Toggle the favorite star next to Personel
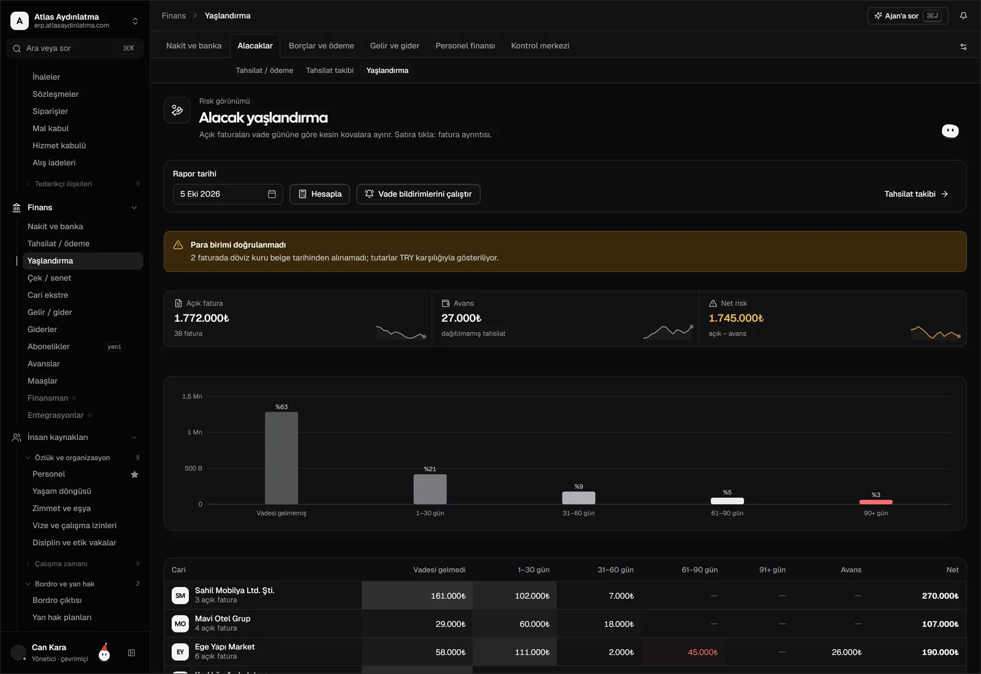 (135, 474)
